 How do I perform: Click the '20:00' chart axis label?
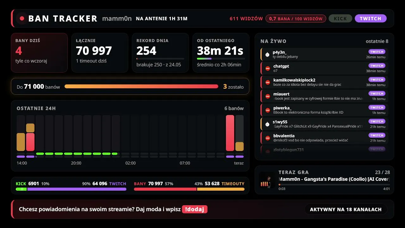click(x=76, y=163)
